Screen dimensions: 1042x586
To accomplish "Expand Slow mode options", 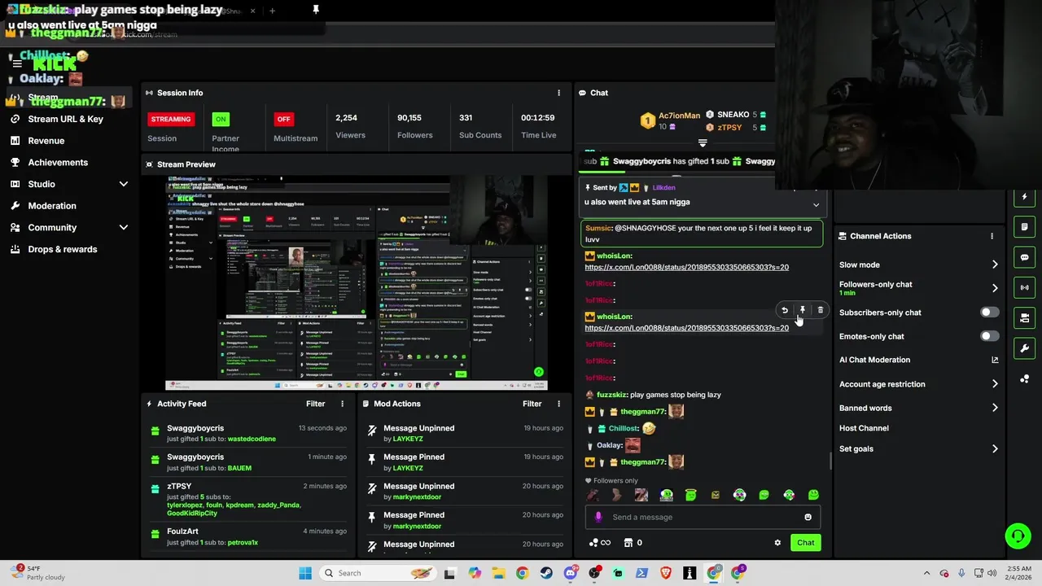I will click(x=995, y=265).
